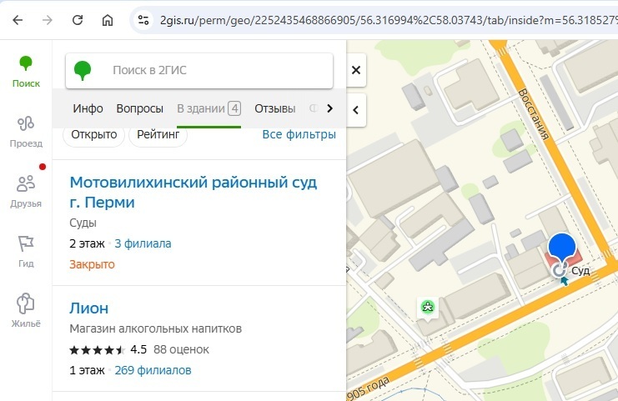The image size is (618, 401).
Task: Switch to the Отзывы tab
Action: (x=274, y=108)
